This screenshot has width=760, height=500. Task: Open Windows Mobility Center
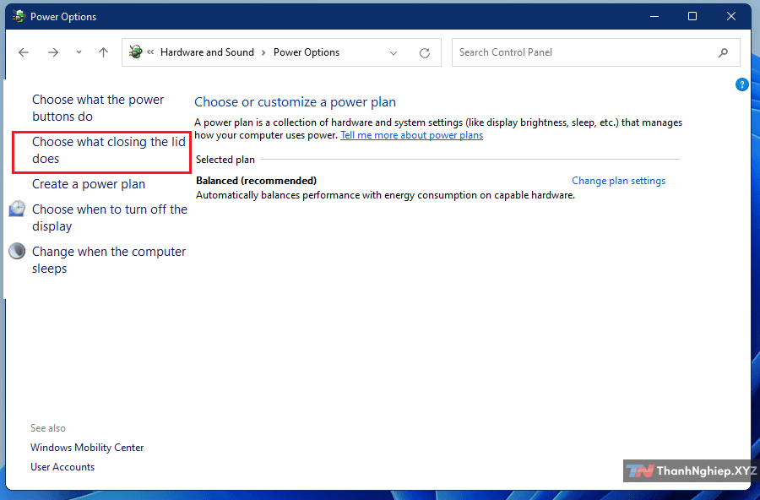tap(87, 448)
